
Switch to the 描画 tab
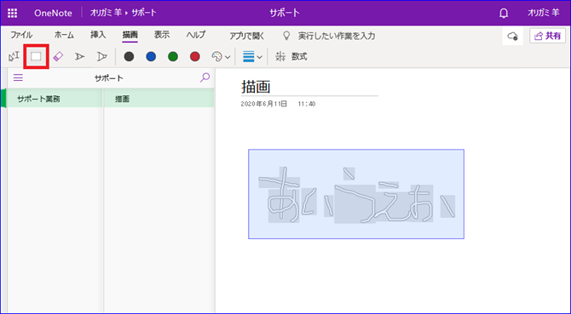coord(130,35)
